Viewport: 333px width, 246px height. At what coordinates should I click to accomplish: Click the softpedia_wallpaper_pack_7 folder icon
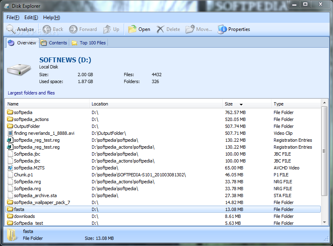coord(10,202)
